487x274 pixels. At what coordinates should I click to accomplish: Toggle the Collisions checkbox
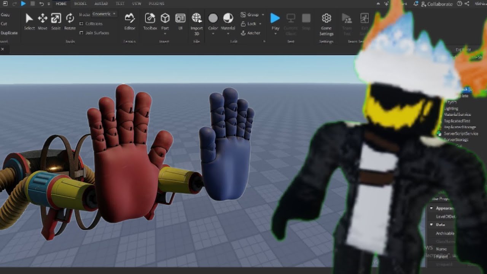tap(81, 24)
